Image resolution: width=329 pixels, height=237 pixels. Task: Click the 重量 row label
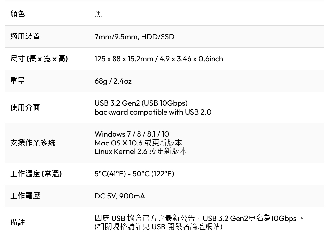point(17,81)
